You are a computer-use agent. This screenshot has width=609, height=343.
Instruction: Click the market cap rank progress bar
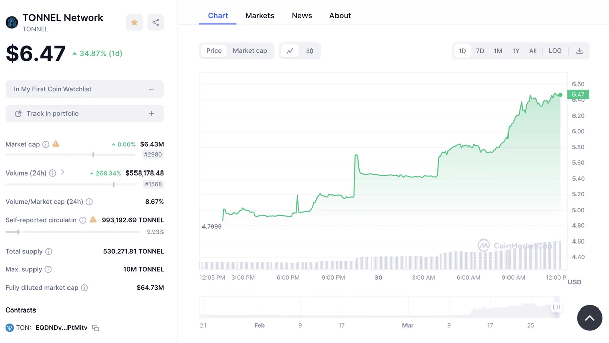pyautogui.click(x=71, y=155)
